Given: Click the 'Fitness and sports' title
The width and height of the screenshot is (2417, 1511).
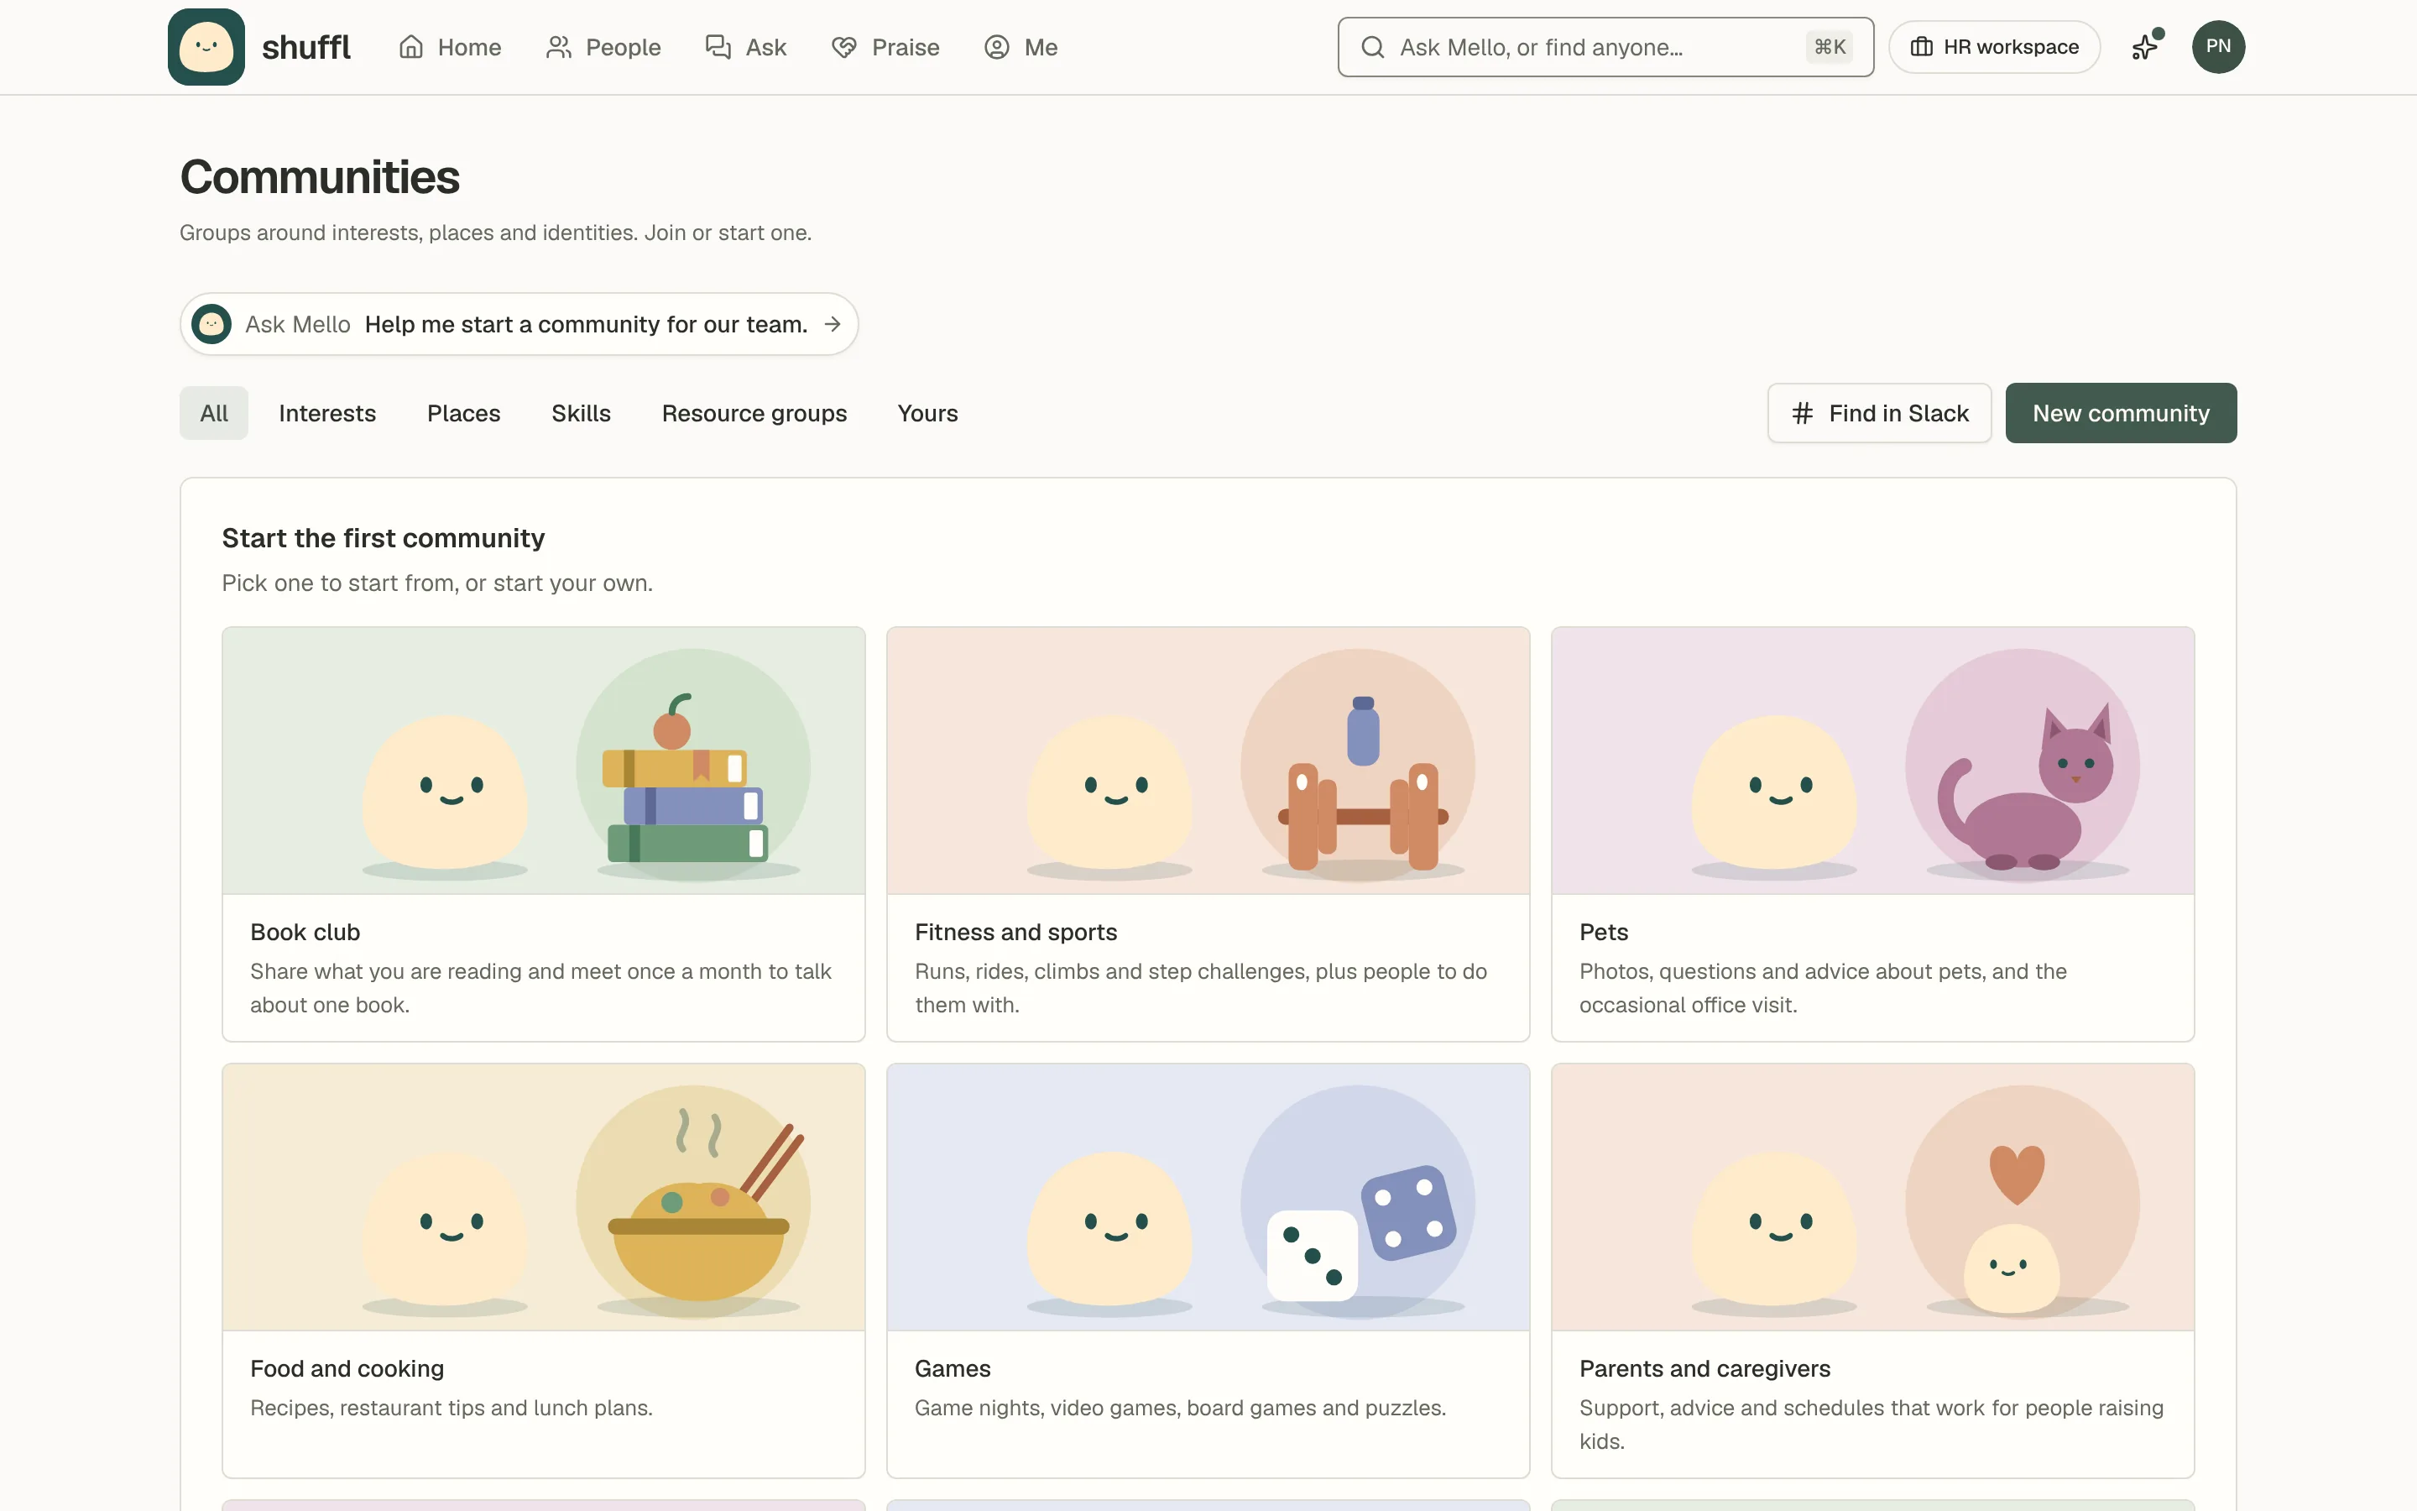Looking at the screenshot, I should 1015,932.
